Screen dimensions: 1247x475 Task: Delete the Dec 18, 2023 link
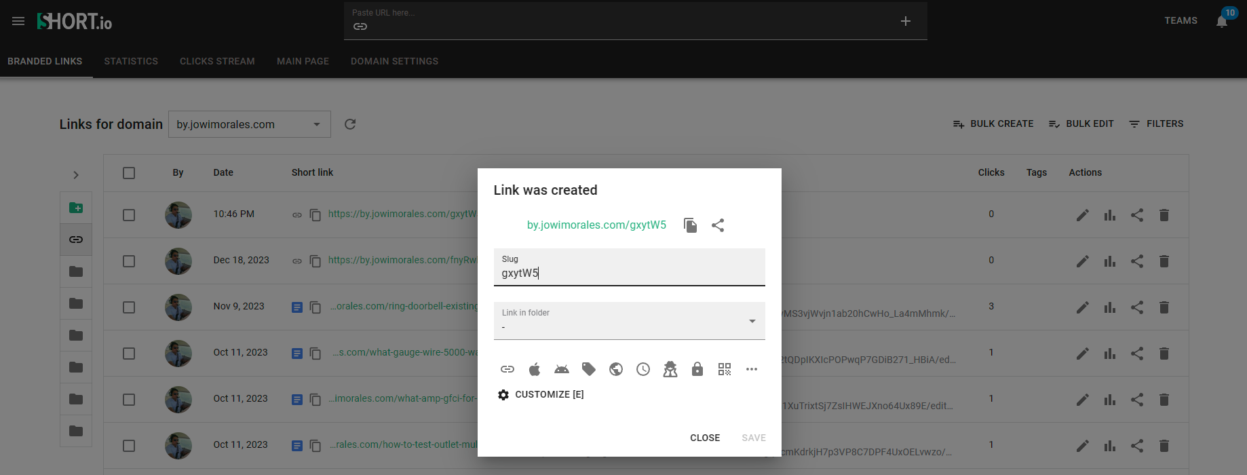pos(1164,261)
